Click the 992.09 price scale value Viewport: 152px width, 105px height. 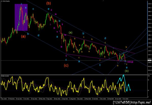pyautogui.click(x=150, y=66)
